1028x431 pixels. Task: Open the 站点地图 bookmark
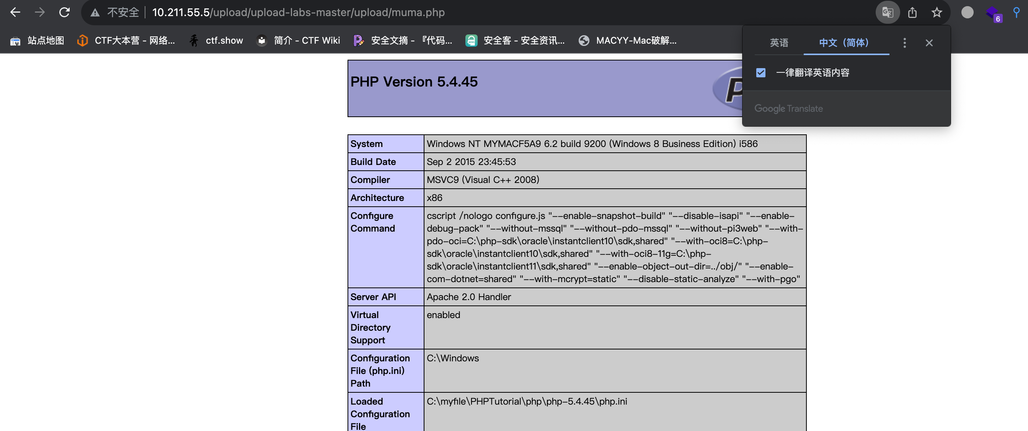coord(37,40)
